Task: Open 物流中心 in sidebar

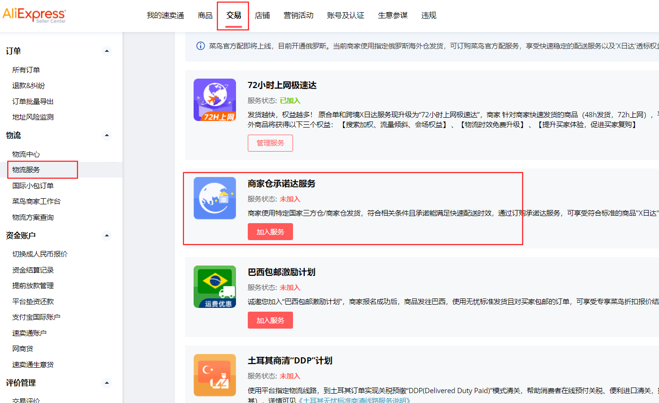Action: tap(26, 154)
